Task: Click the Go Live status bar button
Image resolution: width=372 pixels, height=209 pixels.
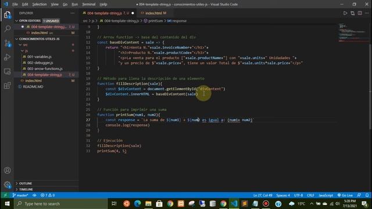Action: [x=345, y=195]
